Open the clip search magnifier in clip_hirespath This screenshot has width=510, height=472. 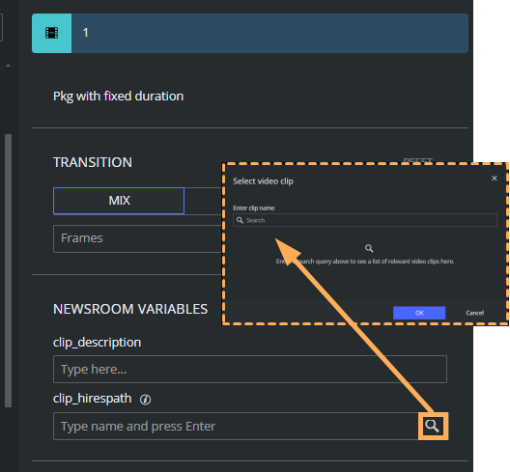click(433, 426)
